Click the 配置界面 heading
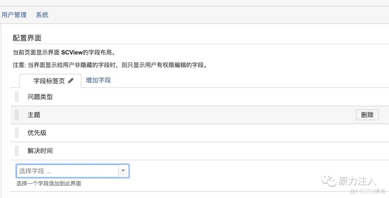389x198 pixels. click(27, 38)
